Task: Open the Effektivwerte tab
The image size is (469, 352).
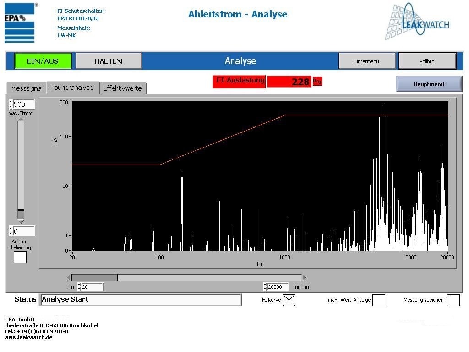Action: coord(123,88)
